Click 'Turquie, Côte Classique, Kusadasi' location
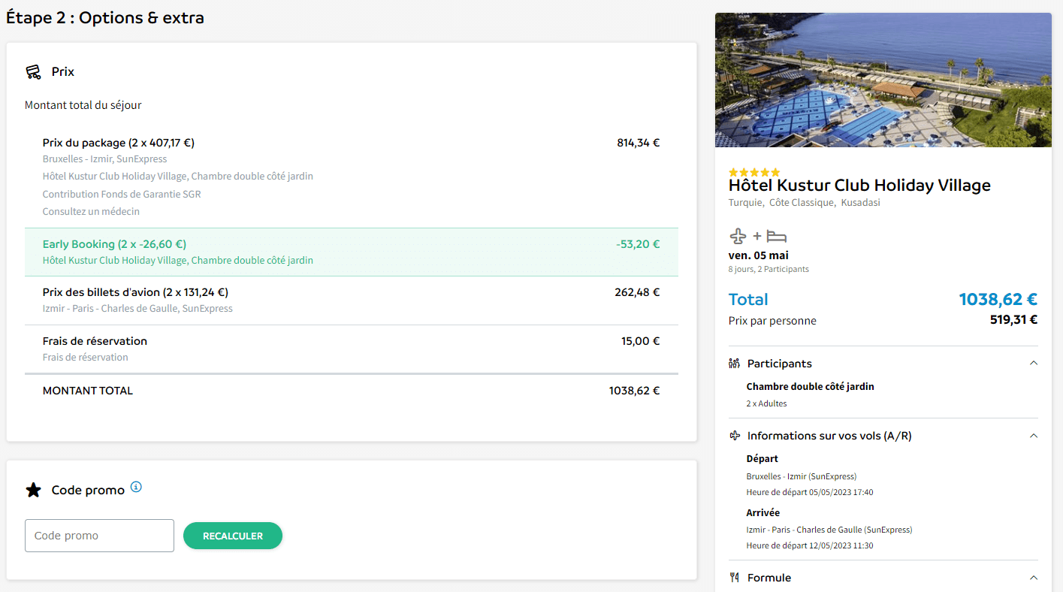The image size is (1063, 592). click(805, 203)
